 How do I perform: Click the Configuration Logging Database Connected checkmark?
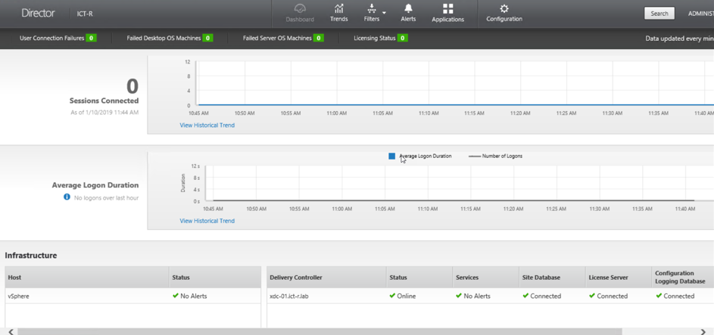tap(659, 296)
